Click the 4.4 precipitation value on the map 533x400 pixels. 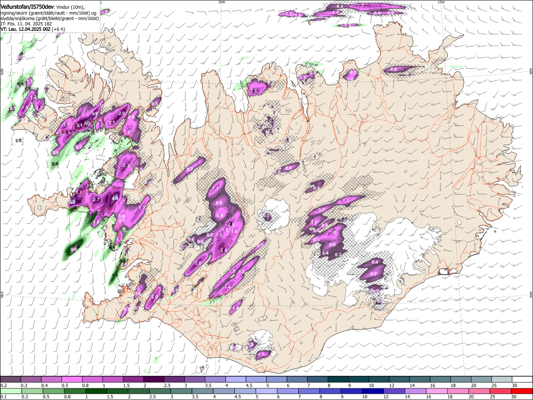[x=115, y=198]
